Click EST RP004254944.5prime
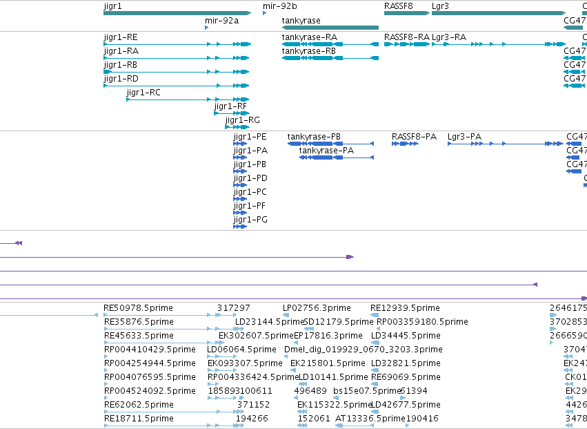 [150, 363]
